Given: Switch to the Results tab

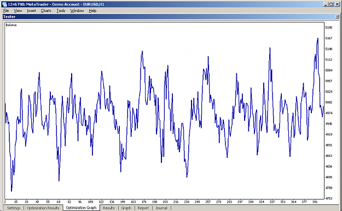Looking at the screenshot, I should [x=109, y=208].
